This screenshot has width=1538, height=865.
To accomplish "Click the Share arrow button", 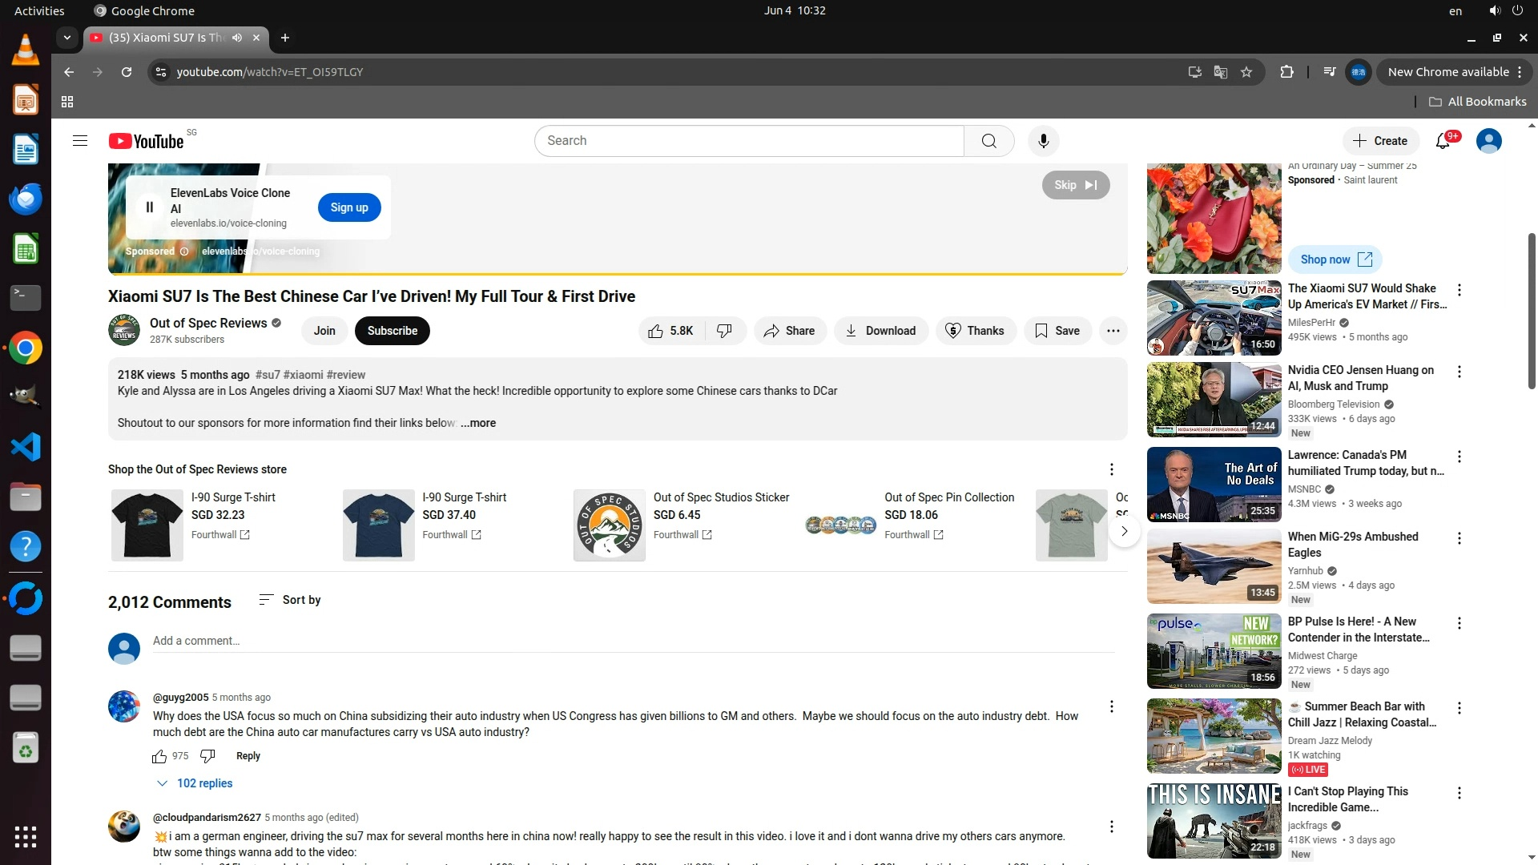I will 789,331.
